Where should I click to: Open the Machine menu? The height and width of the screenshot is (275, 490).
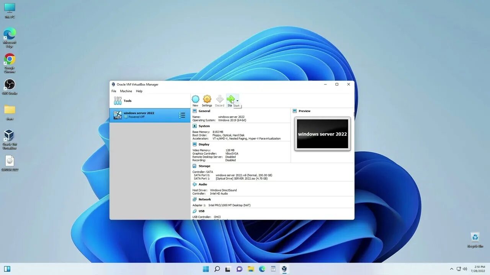click(126, 91)
